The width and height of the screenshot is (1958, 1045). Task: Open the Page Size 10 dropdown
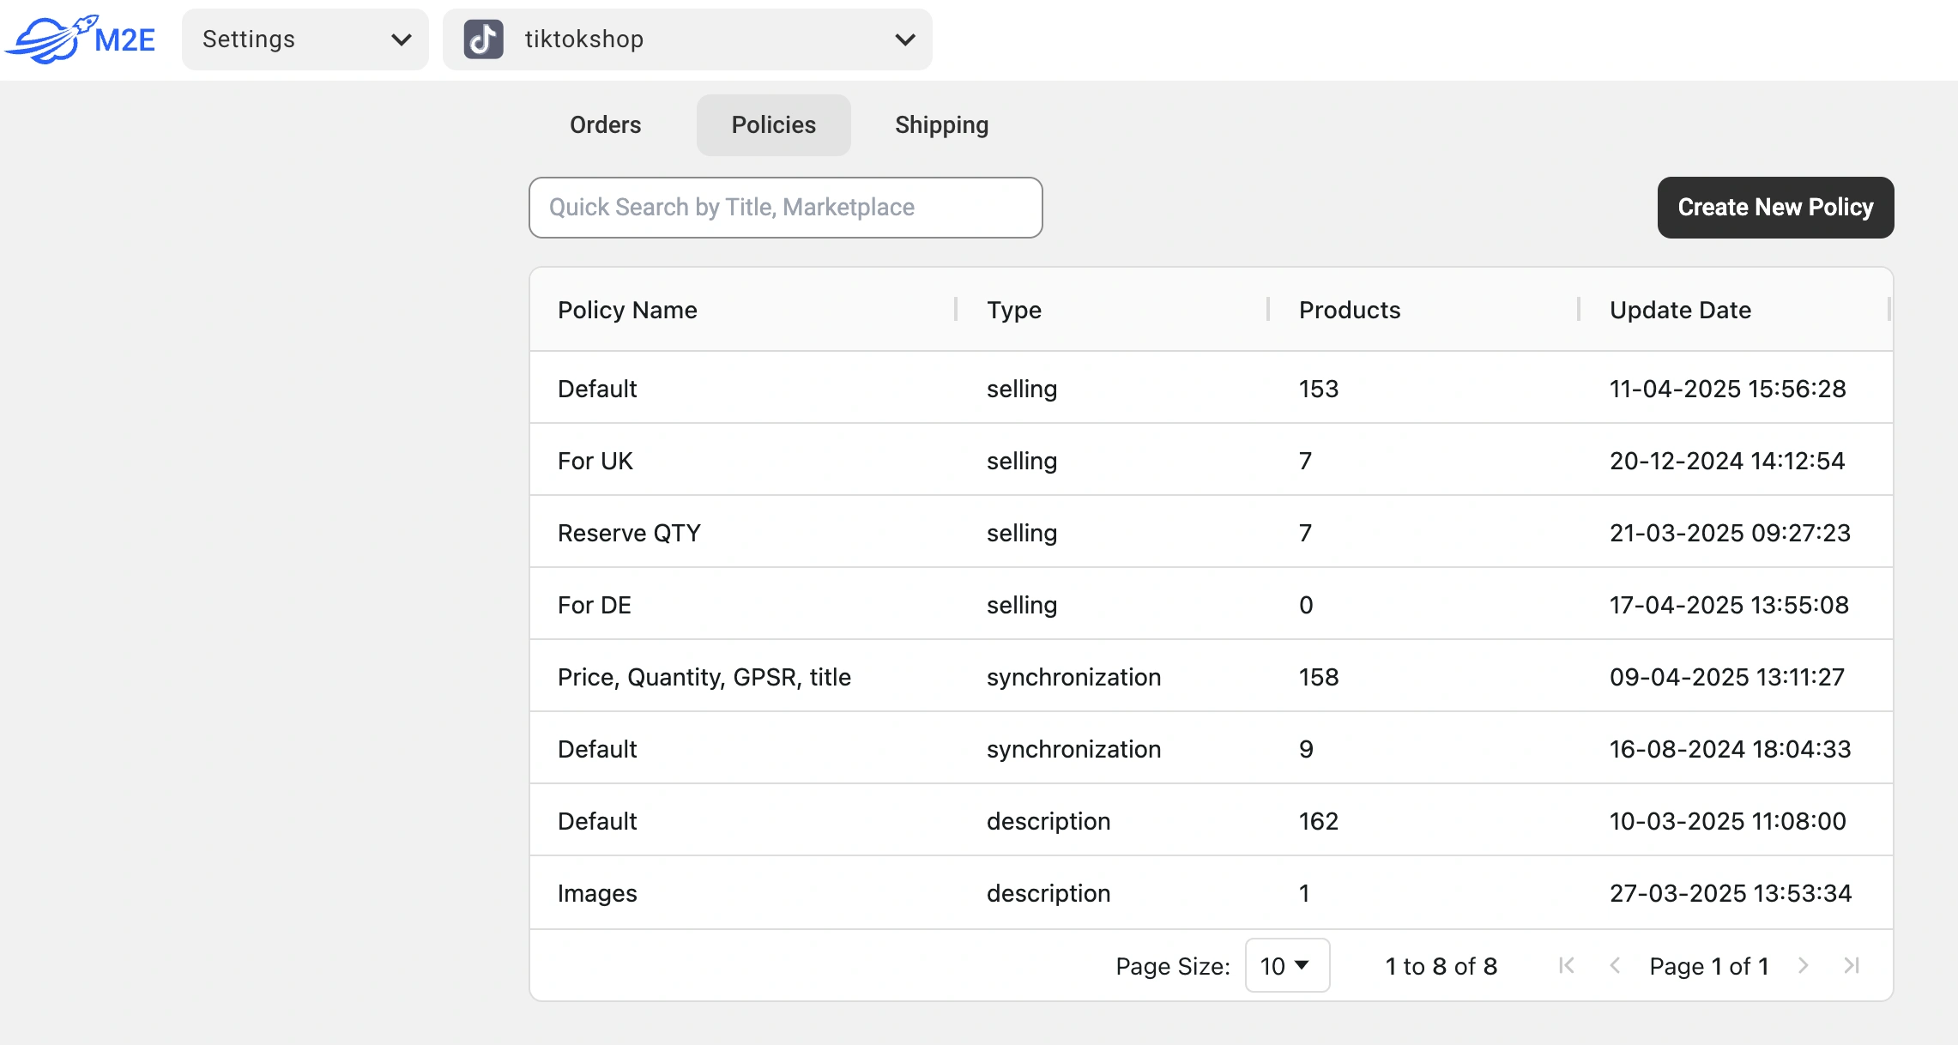(1286, 966)
